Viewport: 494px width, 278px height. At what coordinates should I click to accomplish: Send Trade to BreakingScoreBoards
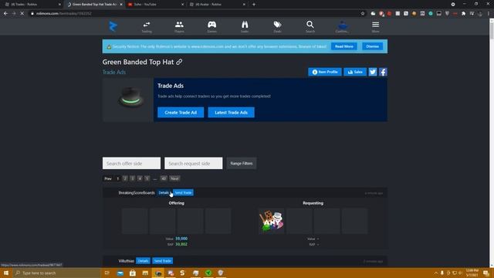point(183,192)
